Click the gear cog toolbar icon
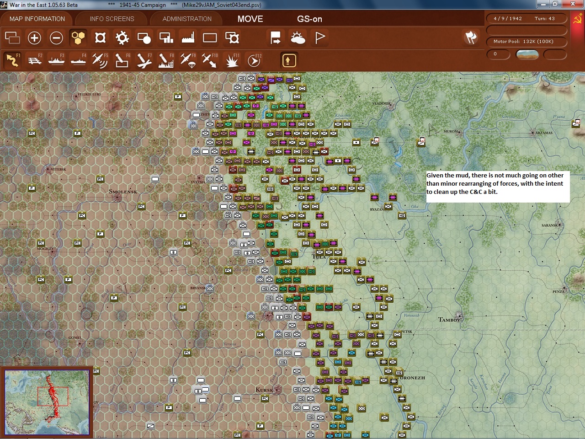The image size is (585, 439). point(122,38)
